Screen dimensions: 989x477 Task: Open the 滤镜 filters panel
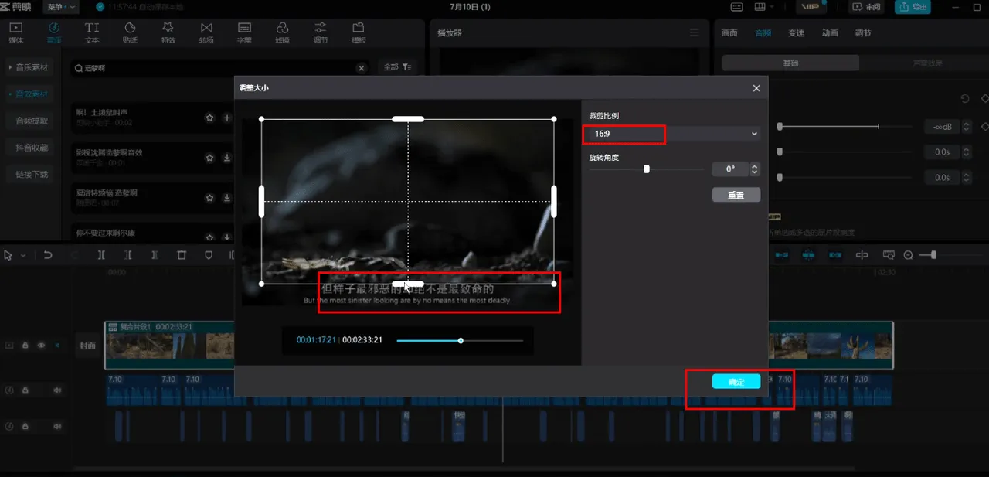283,32
